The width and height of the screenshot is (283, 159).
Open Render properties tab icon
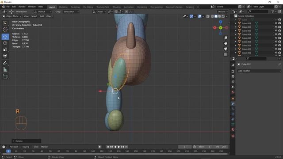pos(233,72)
